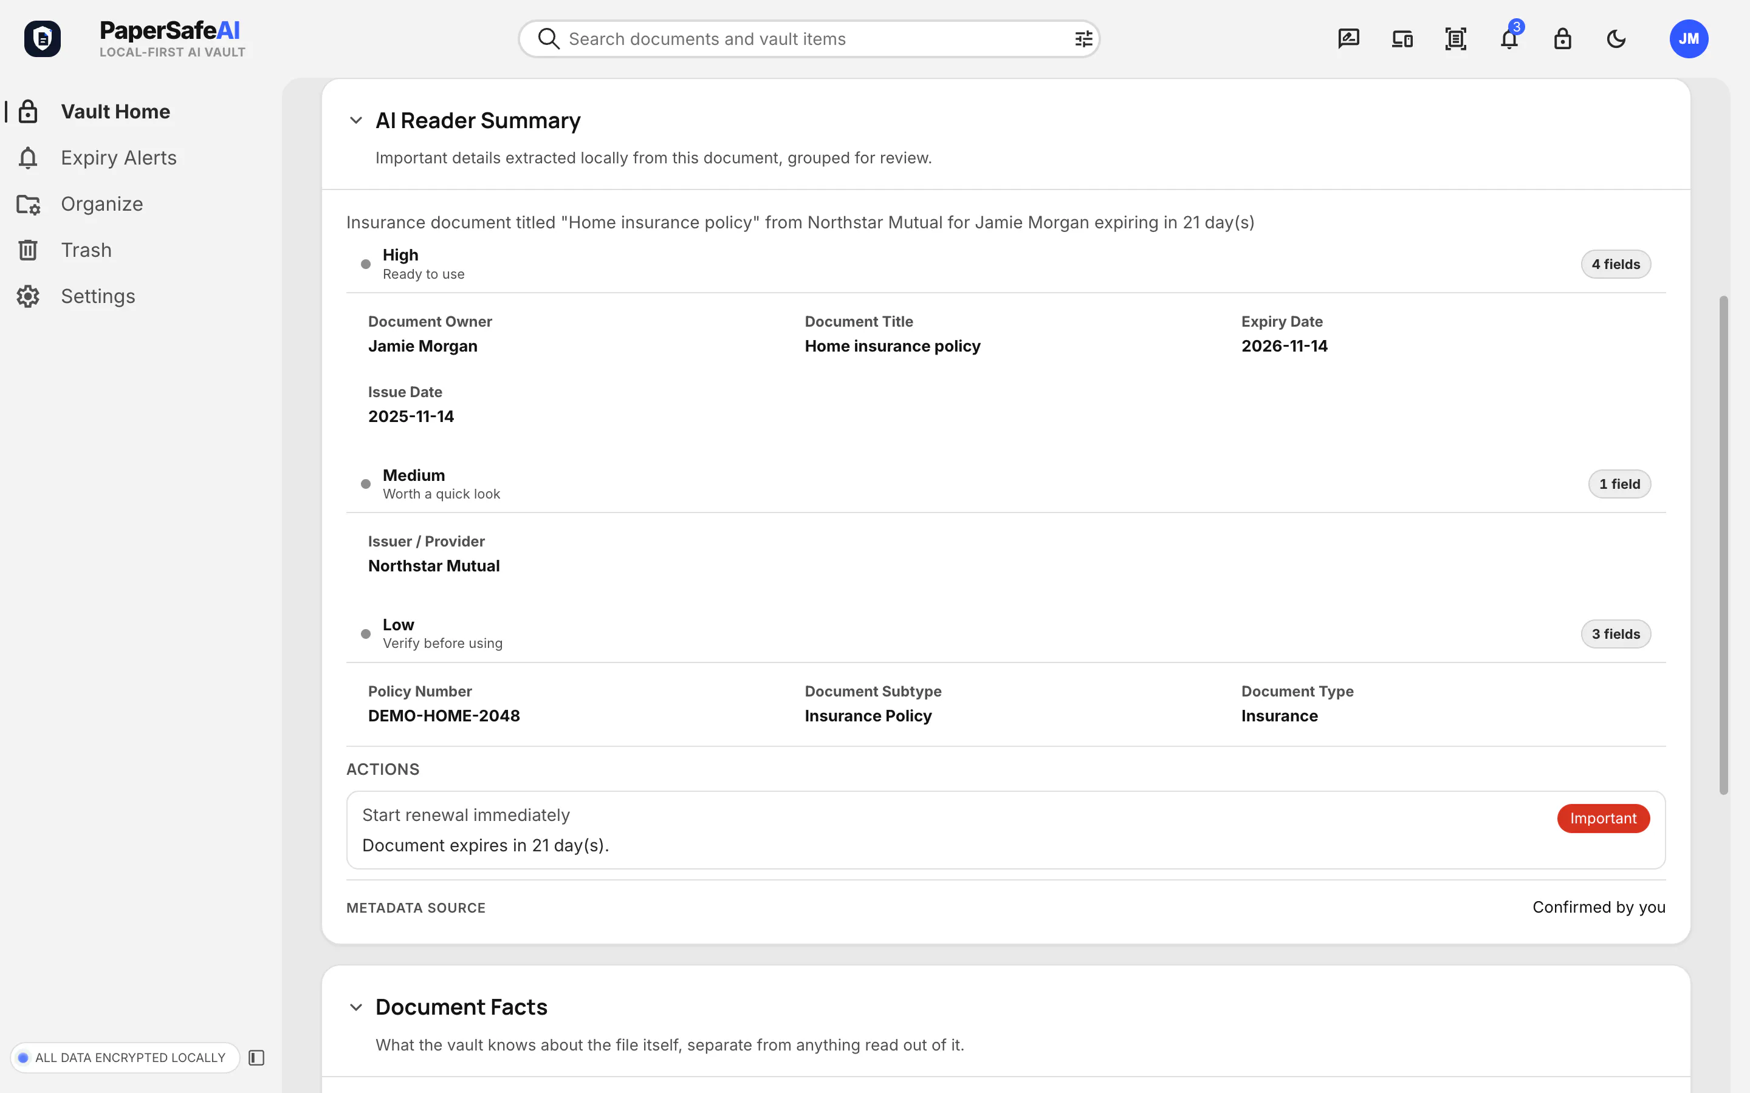Click the vertical page scrollbar
Image resolution: width=1750 pixels, height=1093 pixels.
pos(1723,546)
